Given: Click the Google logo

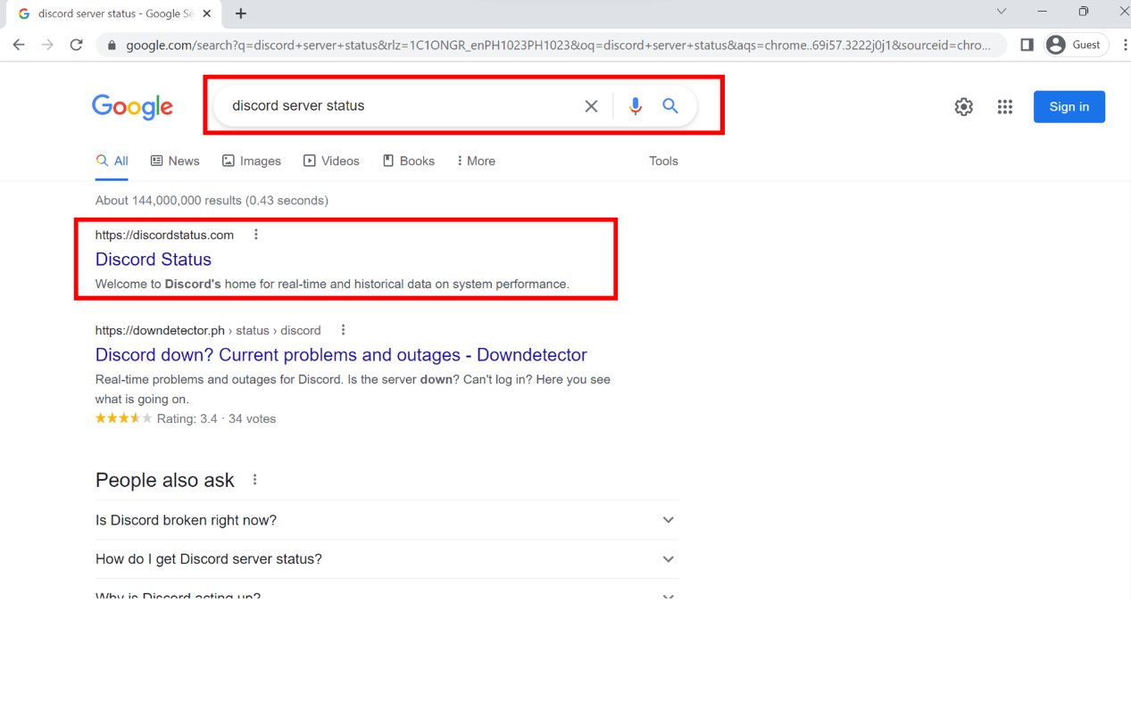Looking at the screenshot, I should click(x=132, y=106).
